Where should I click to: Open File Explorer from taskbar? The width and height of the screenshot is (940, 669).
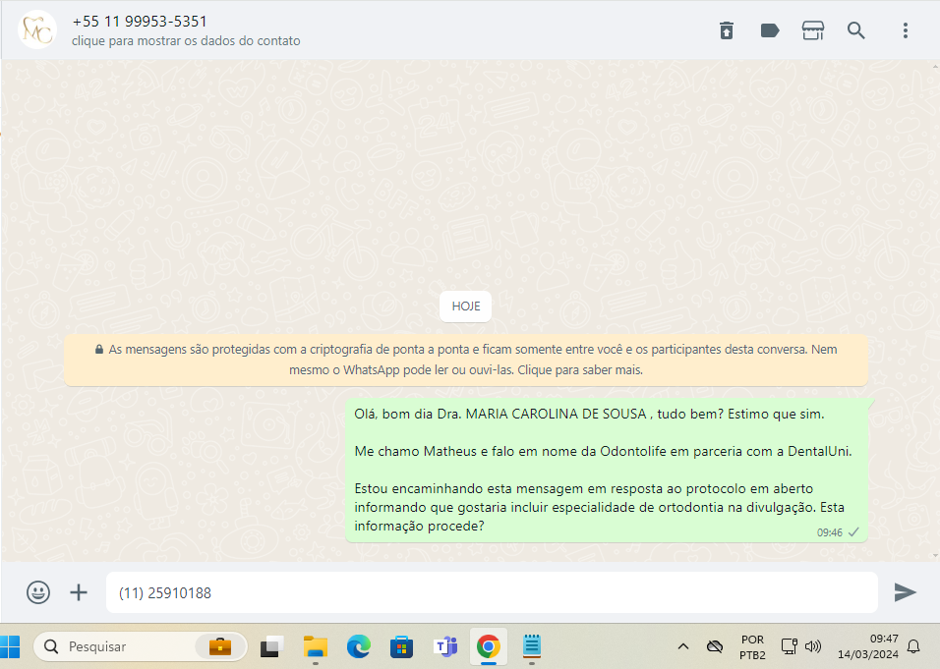point(316,646)
